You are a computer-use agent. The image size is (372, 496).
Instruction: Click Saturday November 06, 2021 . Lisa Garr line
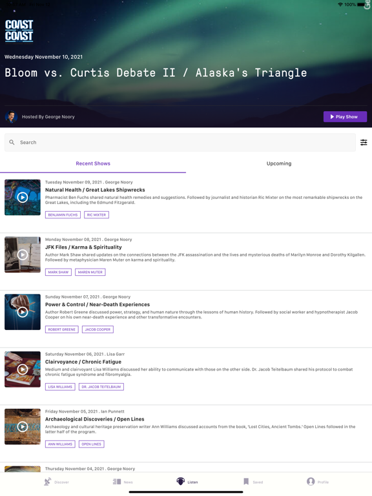click(85, 354)
